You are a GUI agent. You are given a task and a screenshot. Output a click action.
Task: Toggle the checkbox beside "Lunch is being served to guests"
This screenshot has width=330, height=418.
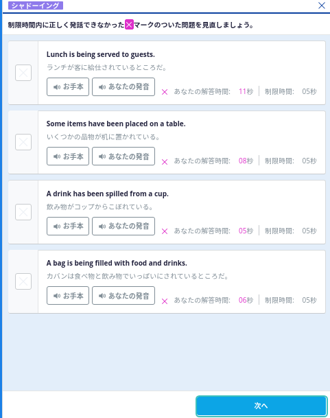(23, 73)
